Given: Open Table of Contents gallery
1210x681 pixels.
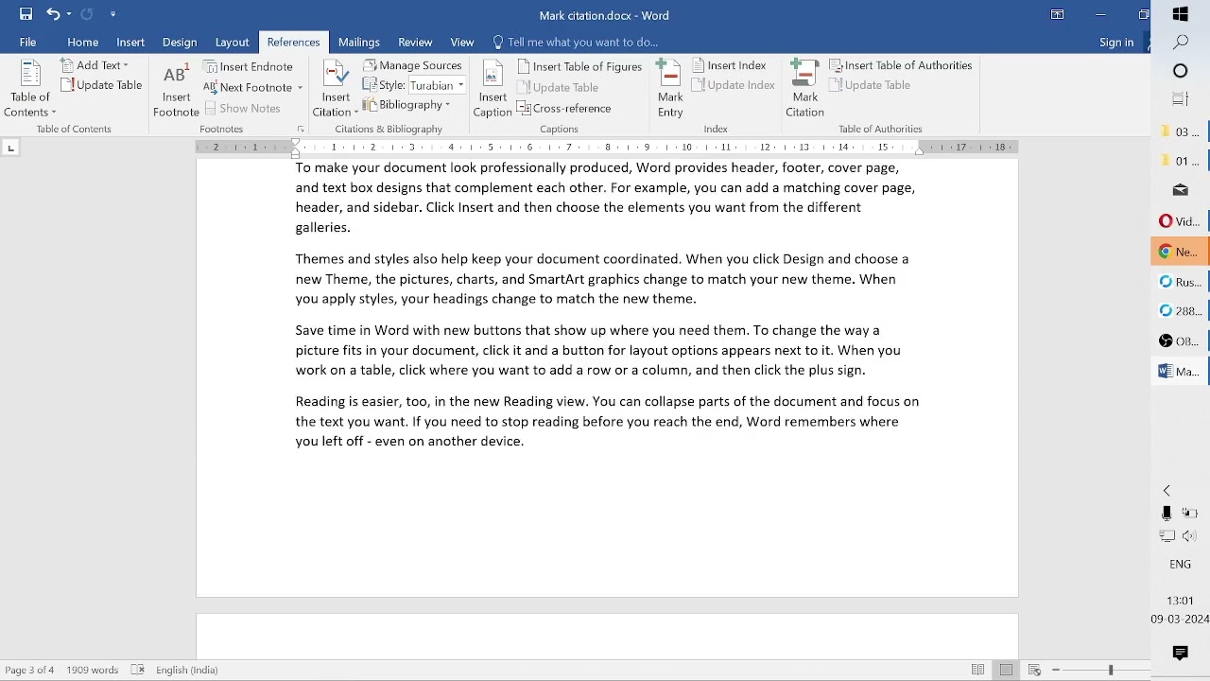Looking at the screenshot, I should (30, 89).
